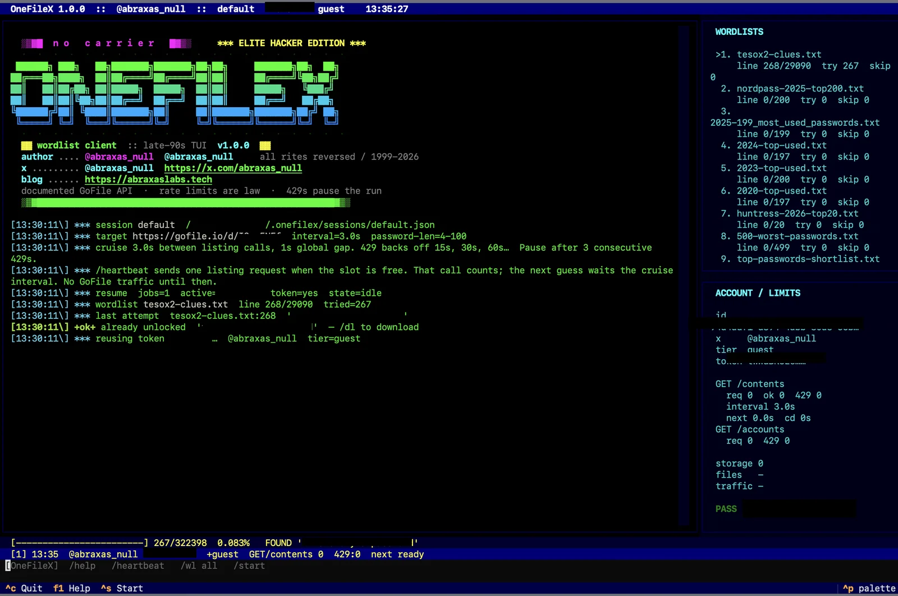Click the 'last attempt tesox2-clues.txt:268' log line
This screenshot has height=596, width=898.
209,316
